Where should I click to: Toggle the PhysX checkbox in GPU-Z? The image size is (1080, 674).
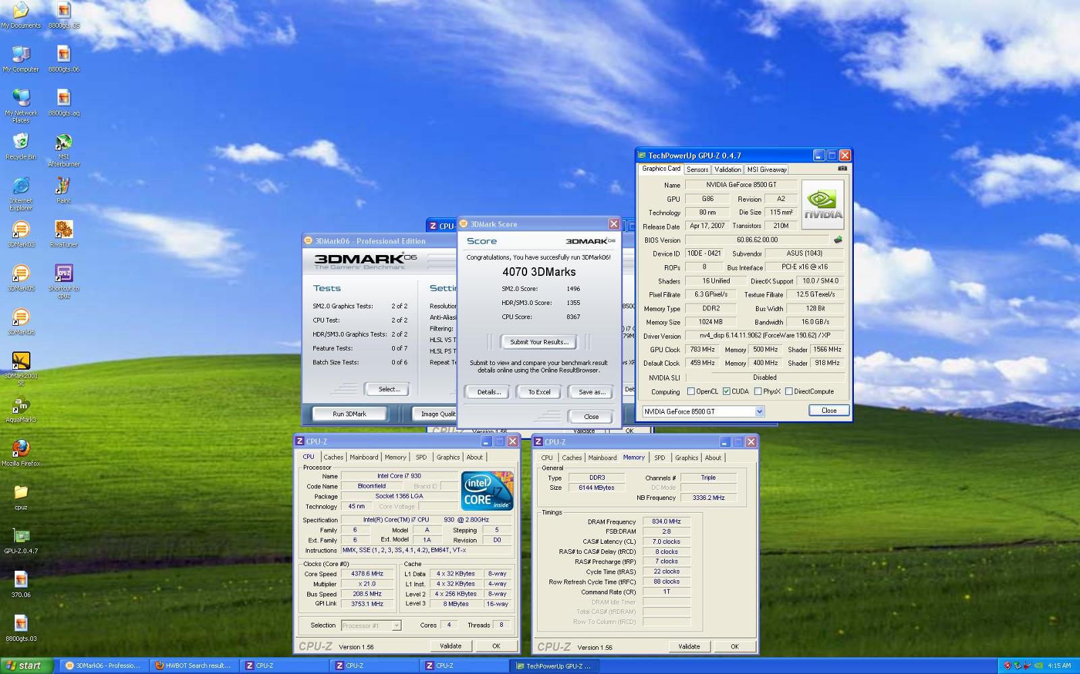(758, 391)
